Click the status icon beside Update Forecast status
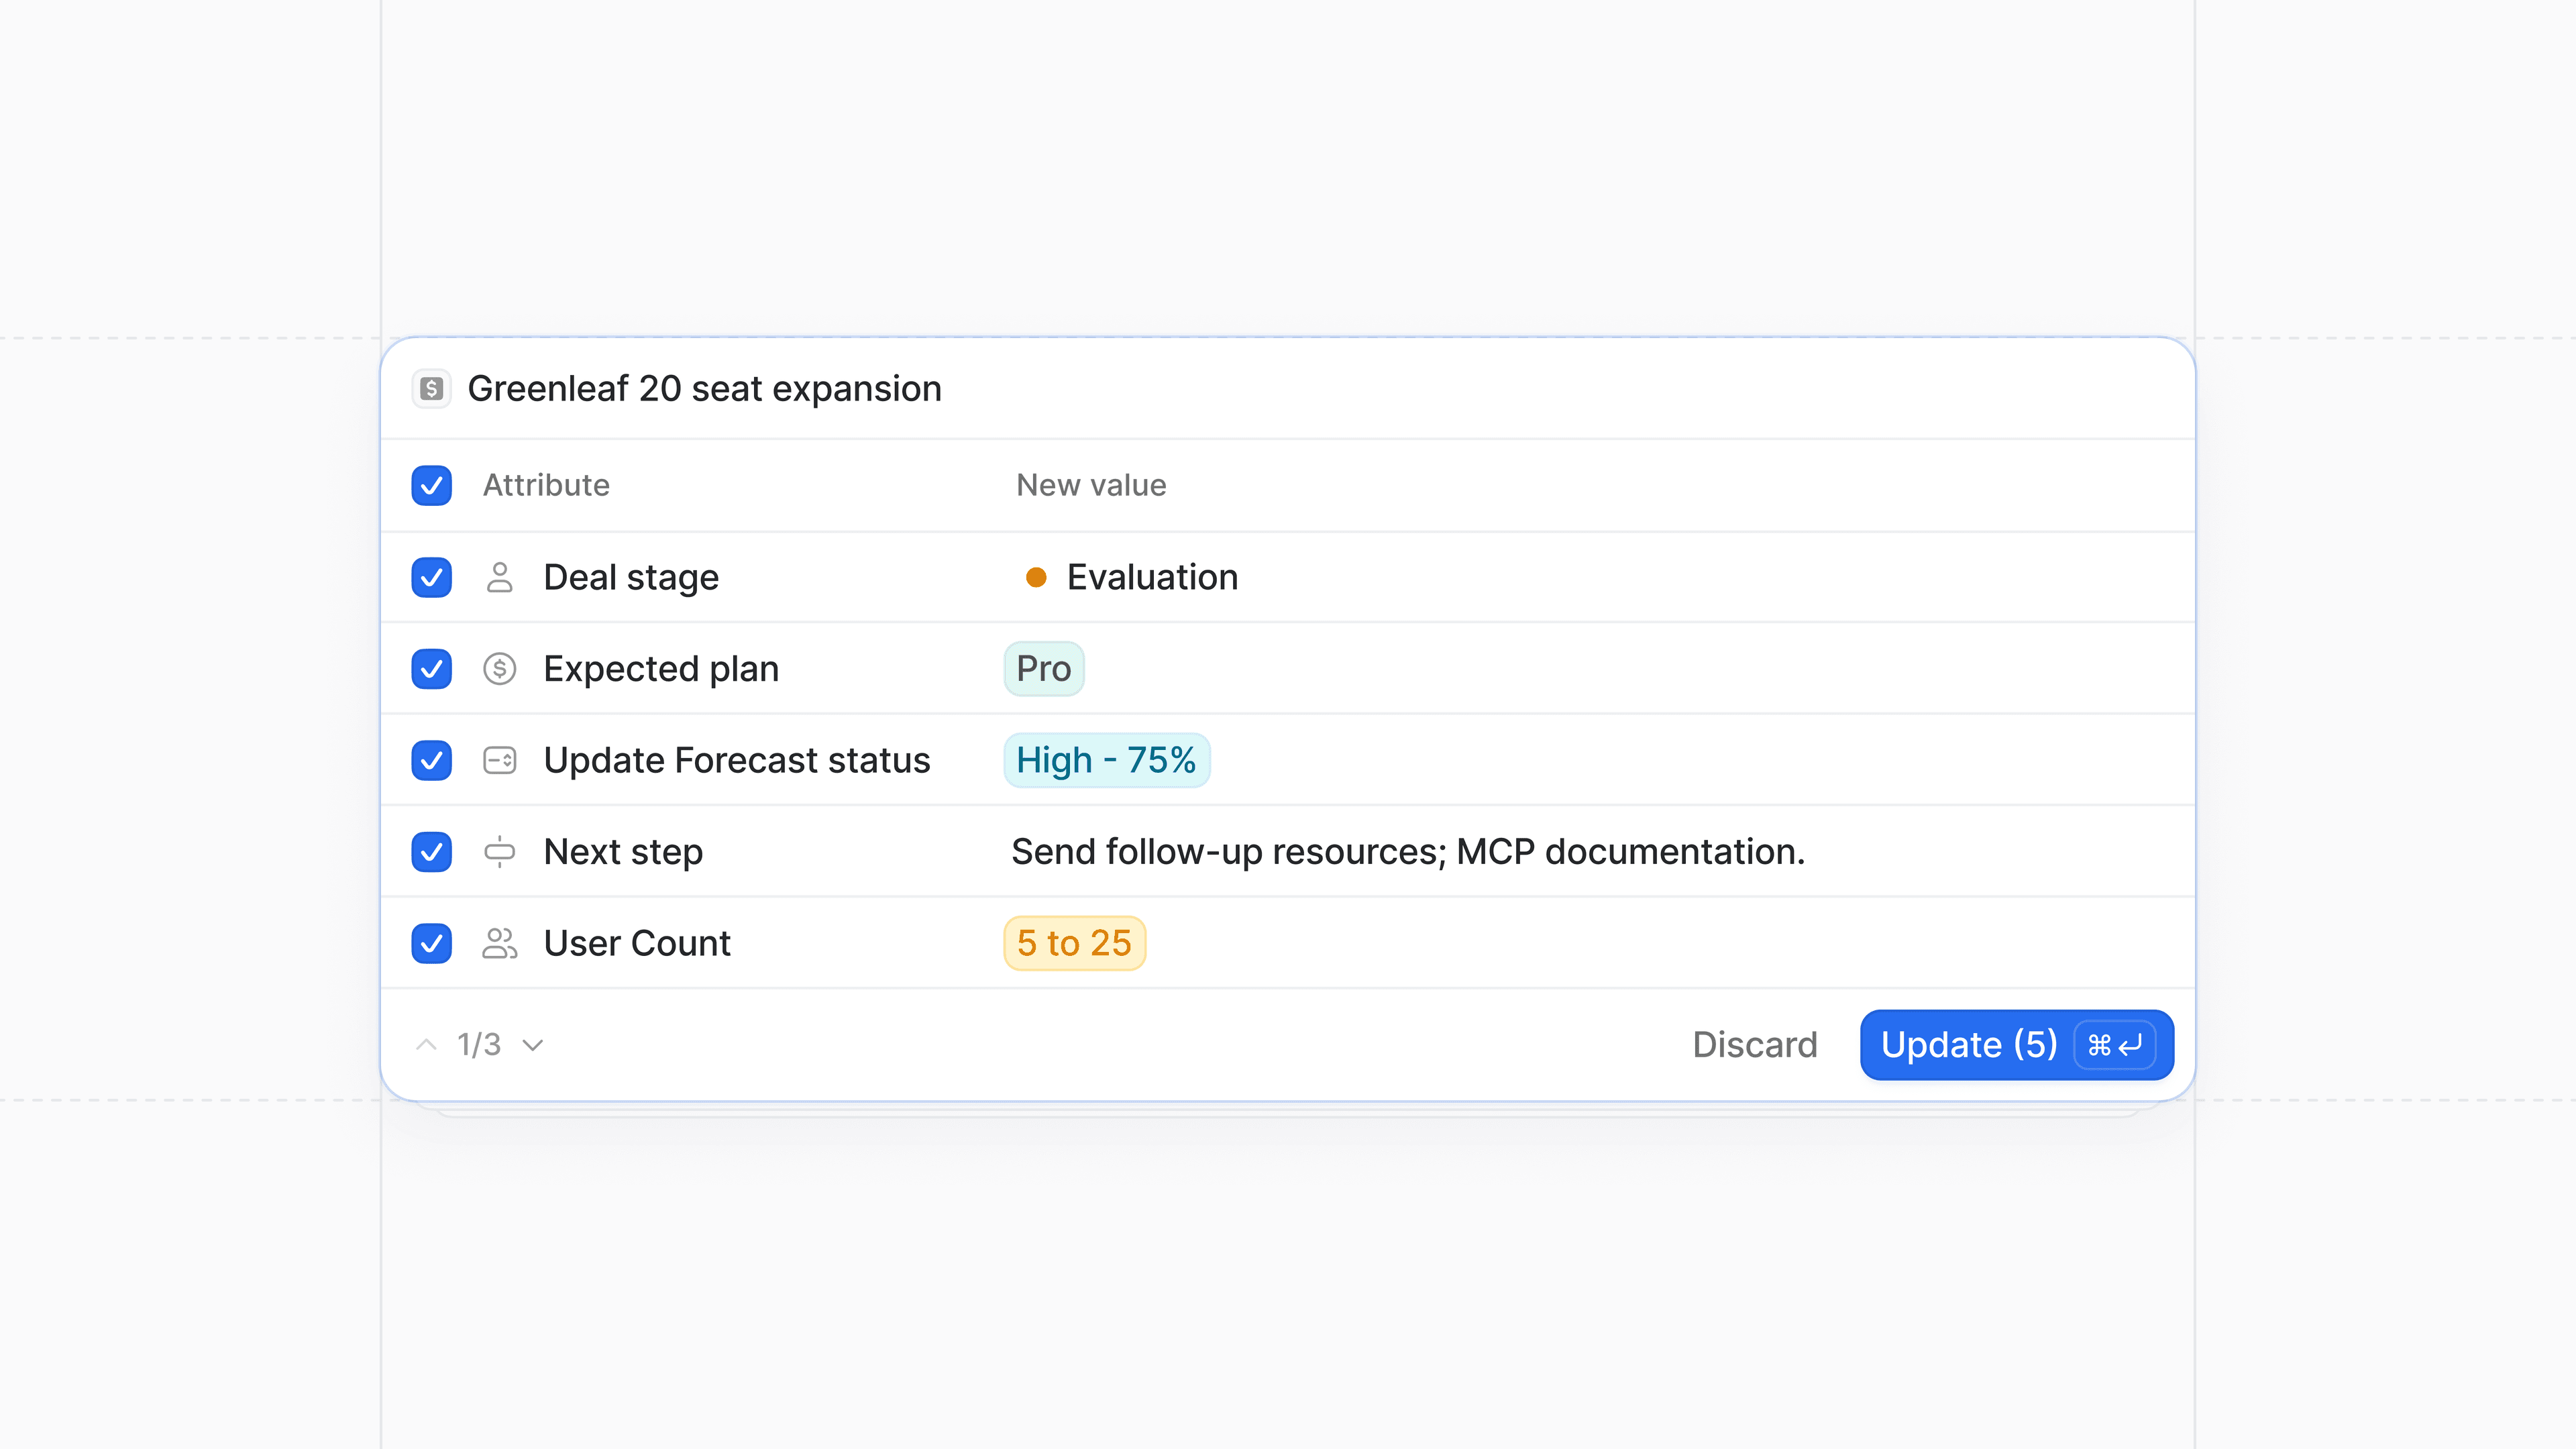 (x=499, y=761)
